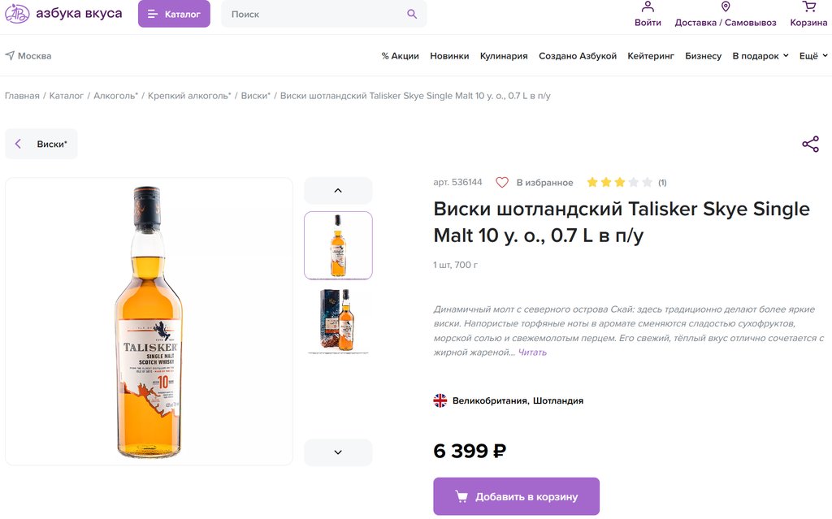Click the Читать link in the description

click(x=532, y=352)
